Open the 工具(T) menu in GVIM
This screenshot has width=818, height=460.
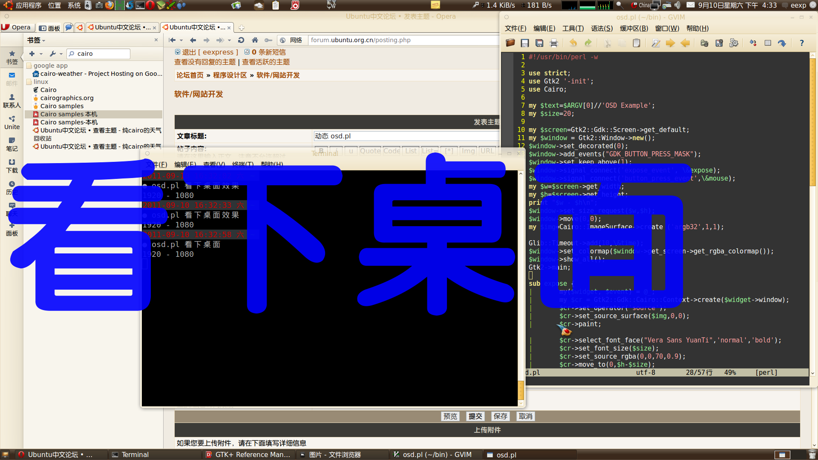[x=573, y=29]
